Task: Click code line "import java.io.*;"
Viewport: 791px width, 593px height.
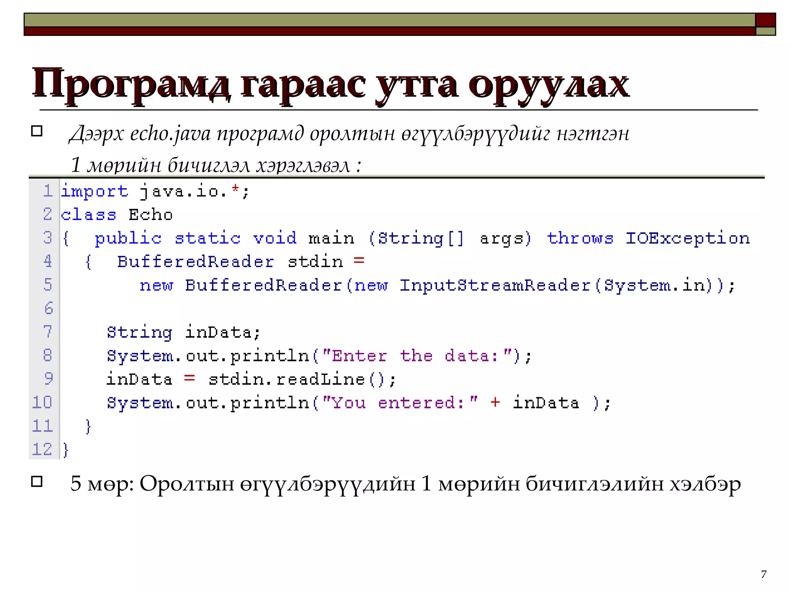Action: (155, 191)
